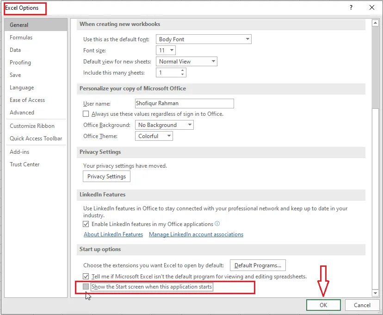Switch to the Formulas category
Viewport: 383px width, 315px height.
[36, 38]
